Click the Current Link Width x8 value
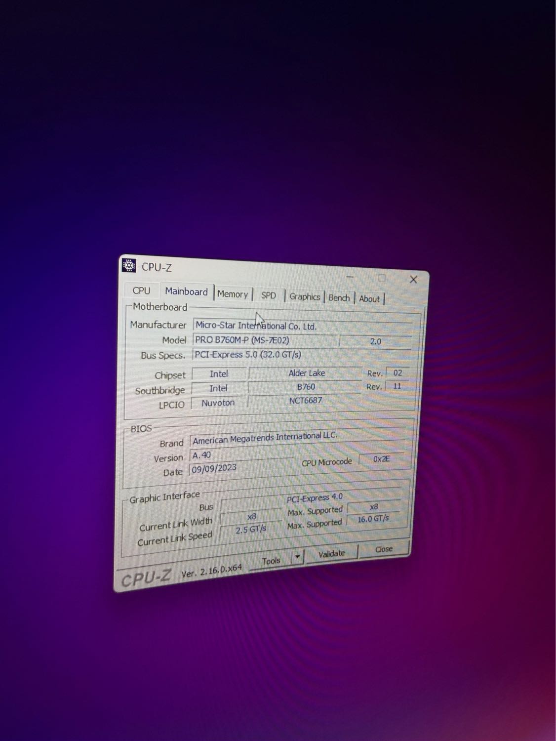The height and width of the screenshot is (741, 556). tap(252, 516)
